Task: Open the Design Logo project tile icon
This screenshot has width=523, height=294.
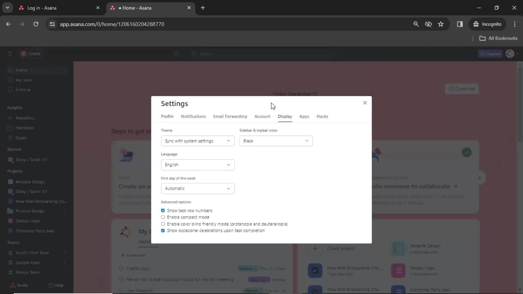Action: (x=398, y=271)
